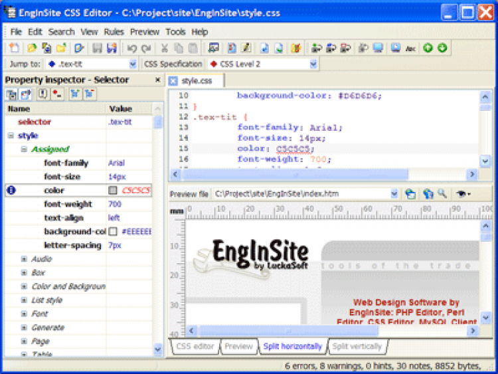Image resolution: width=498 pixels, height=374 pixels.
Task: Expand the Color and Background category
Action: click(24, 286)
